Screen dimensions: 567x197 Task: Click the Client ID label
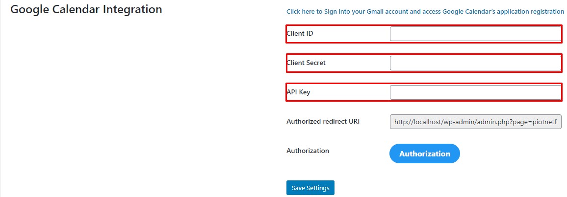(300, 34)
